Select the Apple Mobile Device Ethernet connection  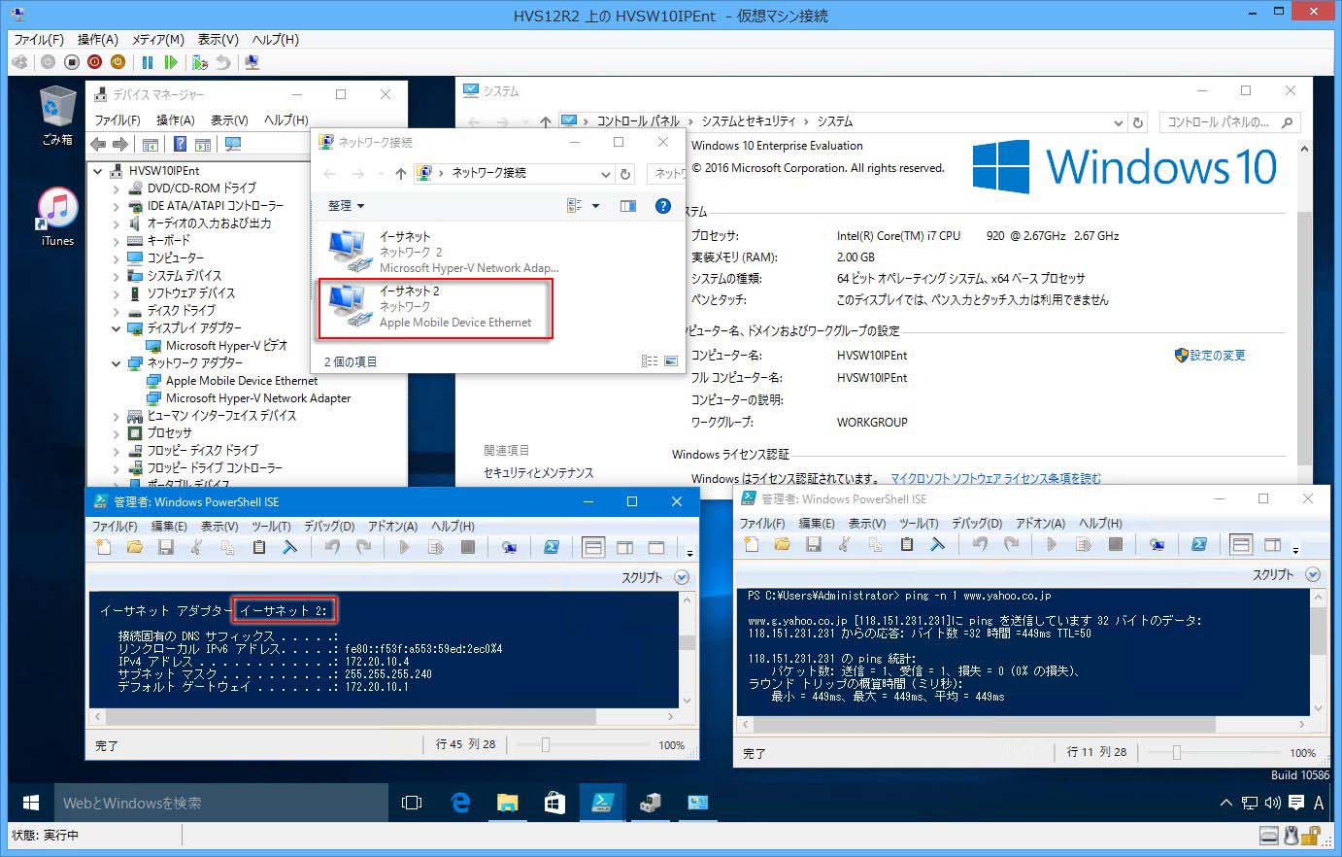[436, 308]
